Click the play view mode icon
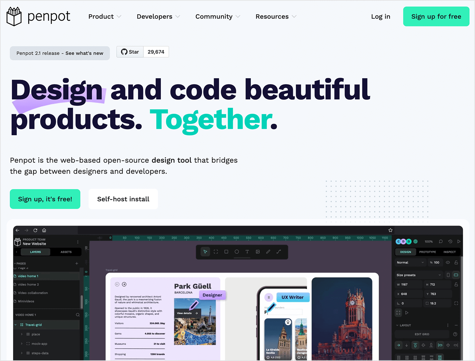475x361 pixels. click(459, 241)
